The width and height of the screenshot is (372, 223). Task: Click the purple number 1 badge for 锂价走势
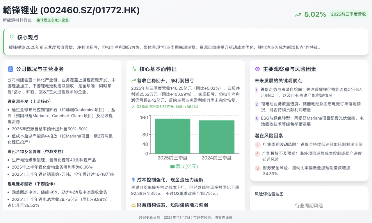(256, 90)
